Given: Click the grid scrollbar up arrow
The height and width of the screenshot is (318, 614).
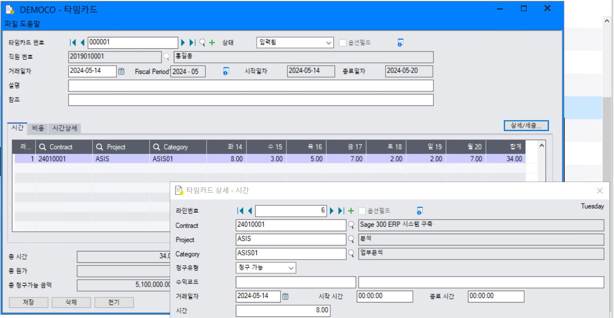Looking at the screenshot, I should 541,146.
